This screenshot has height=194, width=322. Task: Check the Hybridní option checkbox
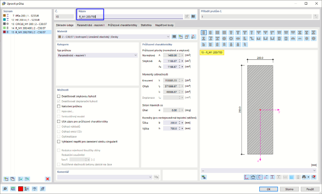tap(59, 111)
